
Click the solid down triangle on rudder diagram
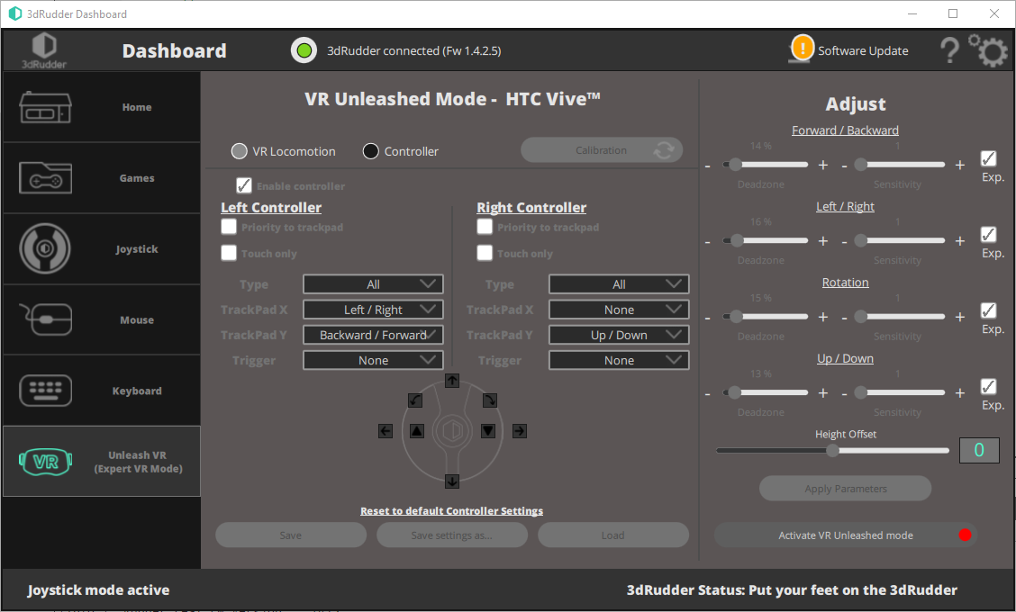point(488,431)
